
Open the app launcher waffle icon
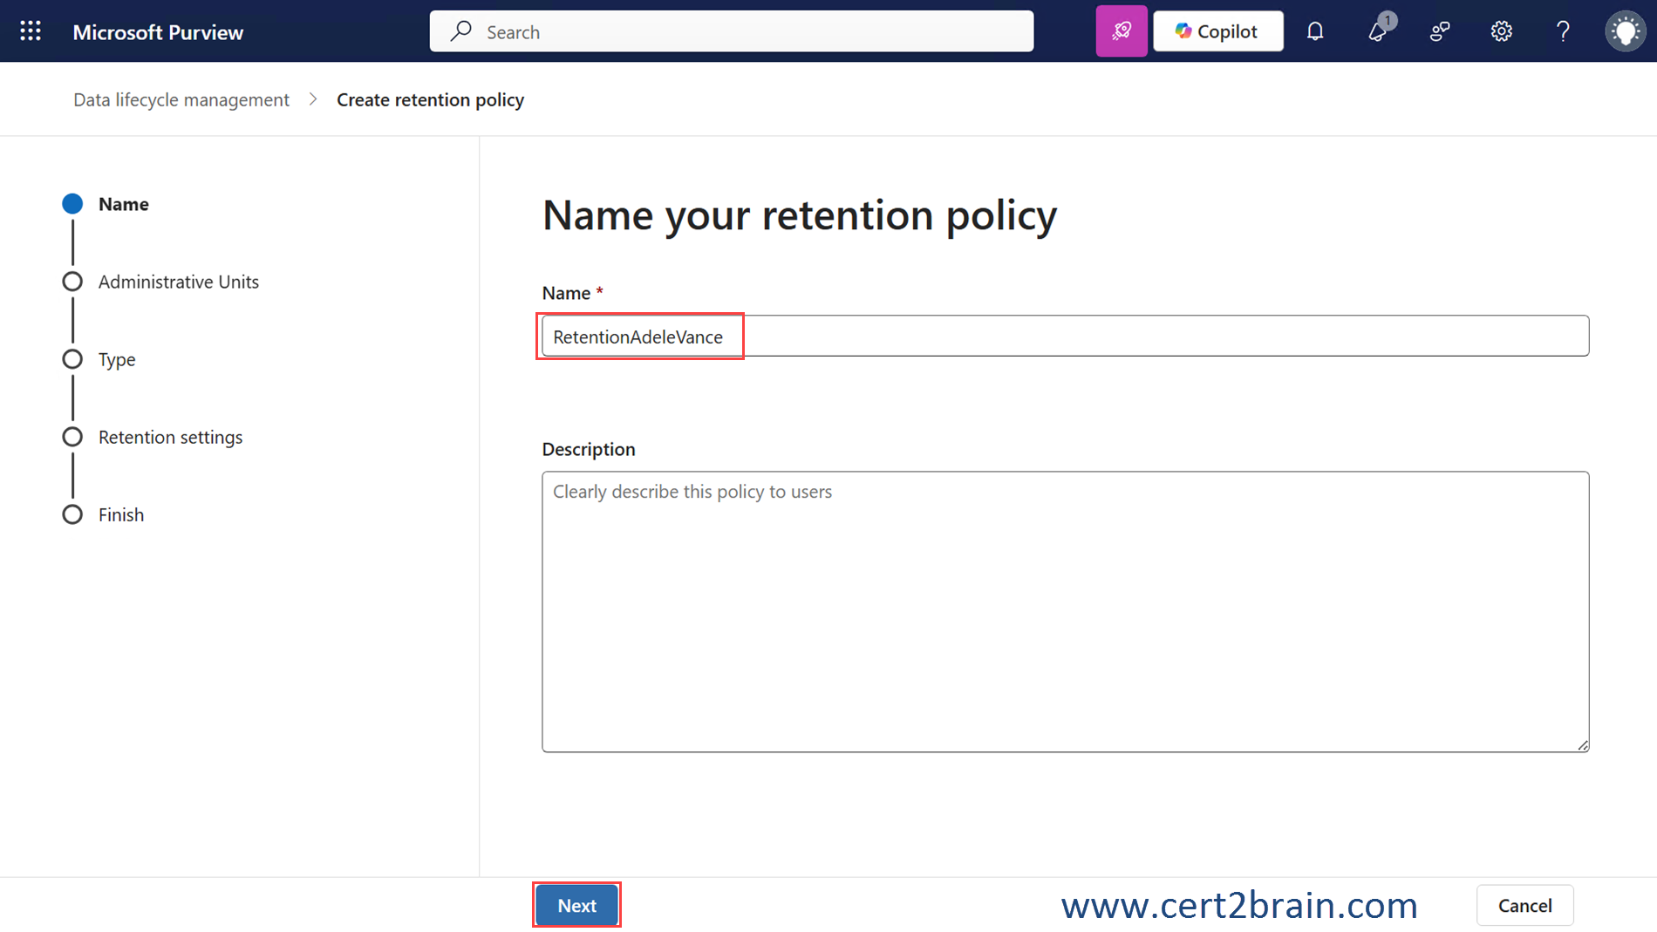pos(31,31)
